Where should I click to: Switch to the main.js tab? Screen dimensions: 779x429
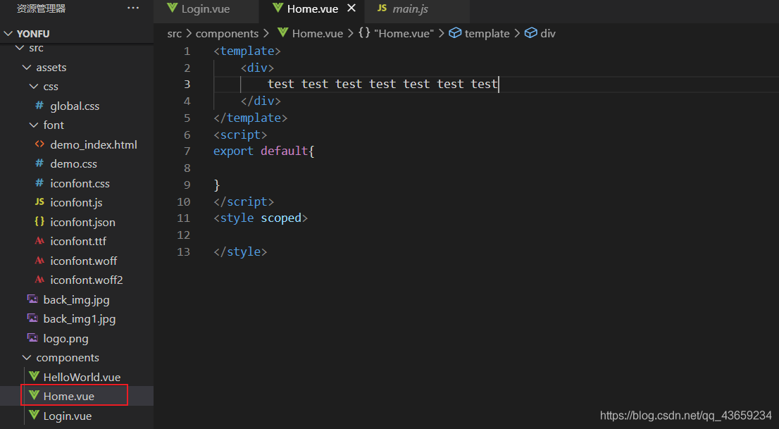pos(411,9)
